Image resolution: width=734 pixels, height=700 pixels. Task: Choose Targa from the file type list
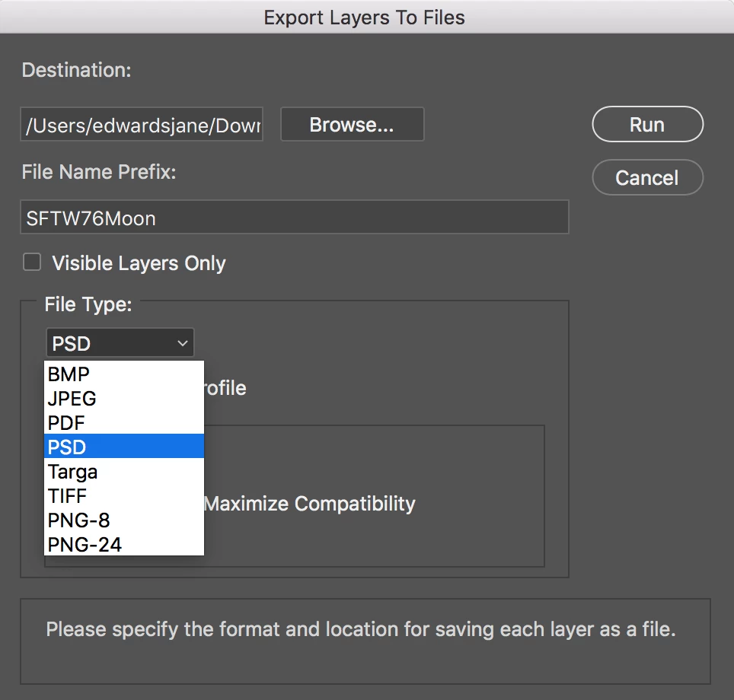(124, 471)
